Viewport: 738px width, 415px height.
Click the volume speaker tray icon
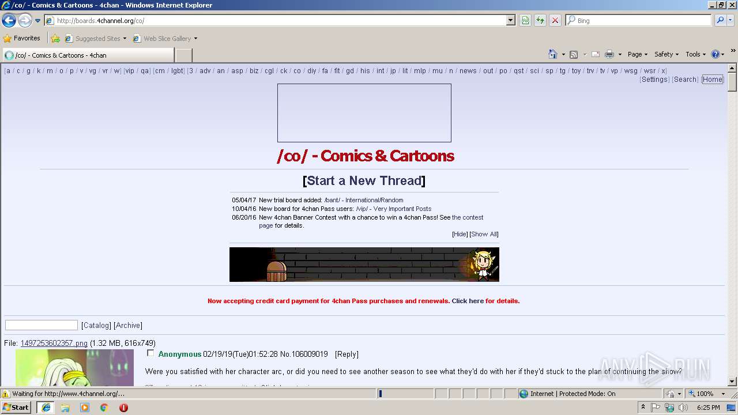point(683,408)
